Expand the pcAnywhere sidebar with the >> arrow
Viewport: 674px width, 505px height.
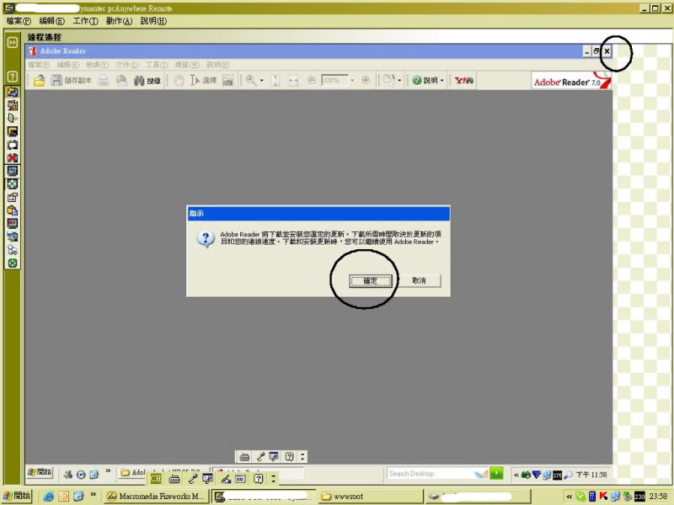pos(13,42)
